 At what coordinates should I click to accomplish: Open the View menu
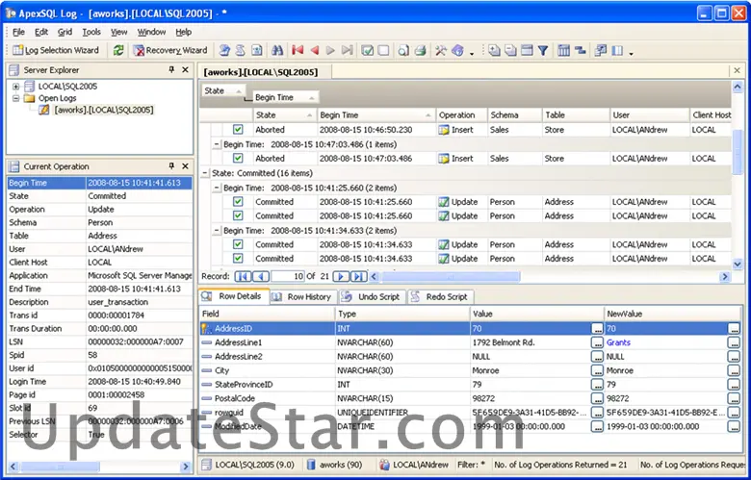click(x=118, y=32)
